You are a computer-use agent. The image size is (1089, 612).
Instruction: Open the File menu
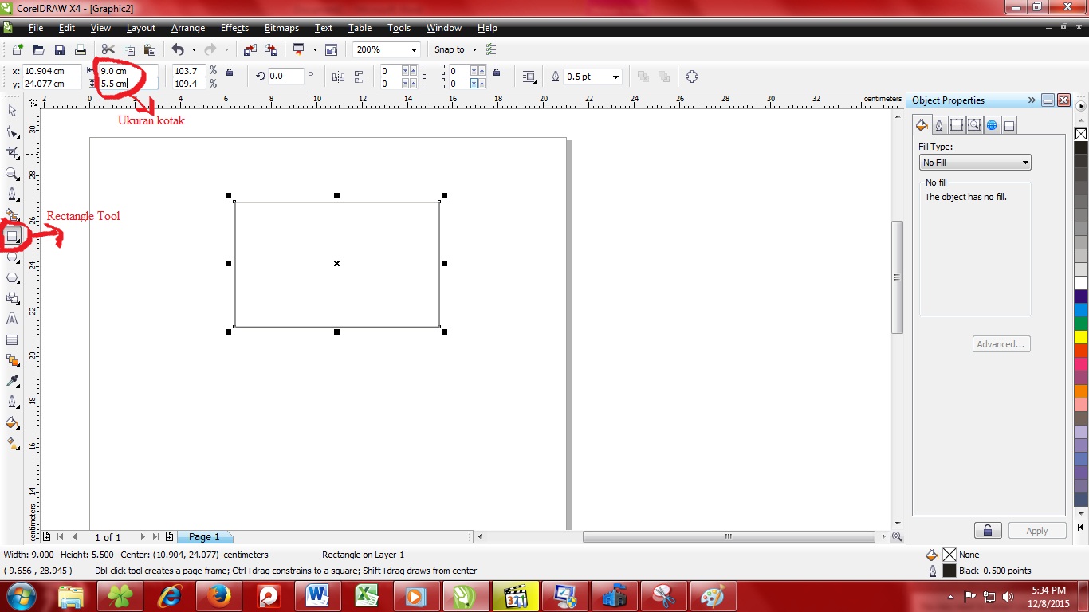tap(36, 28)
